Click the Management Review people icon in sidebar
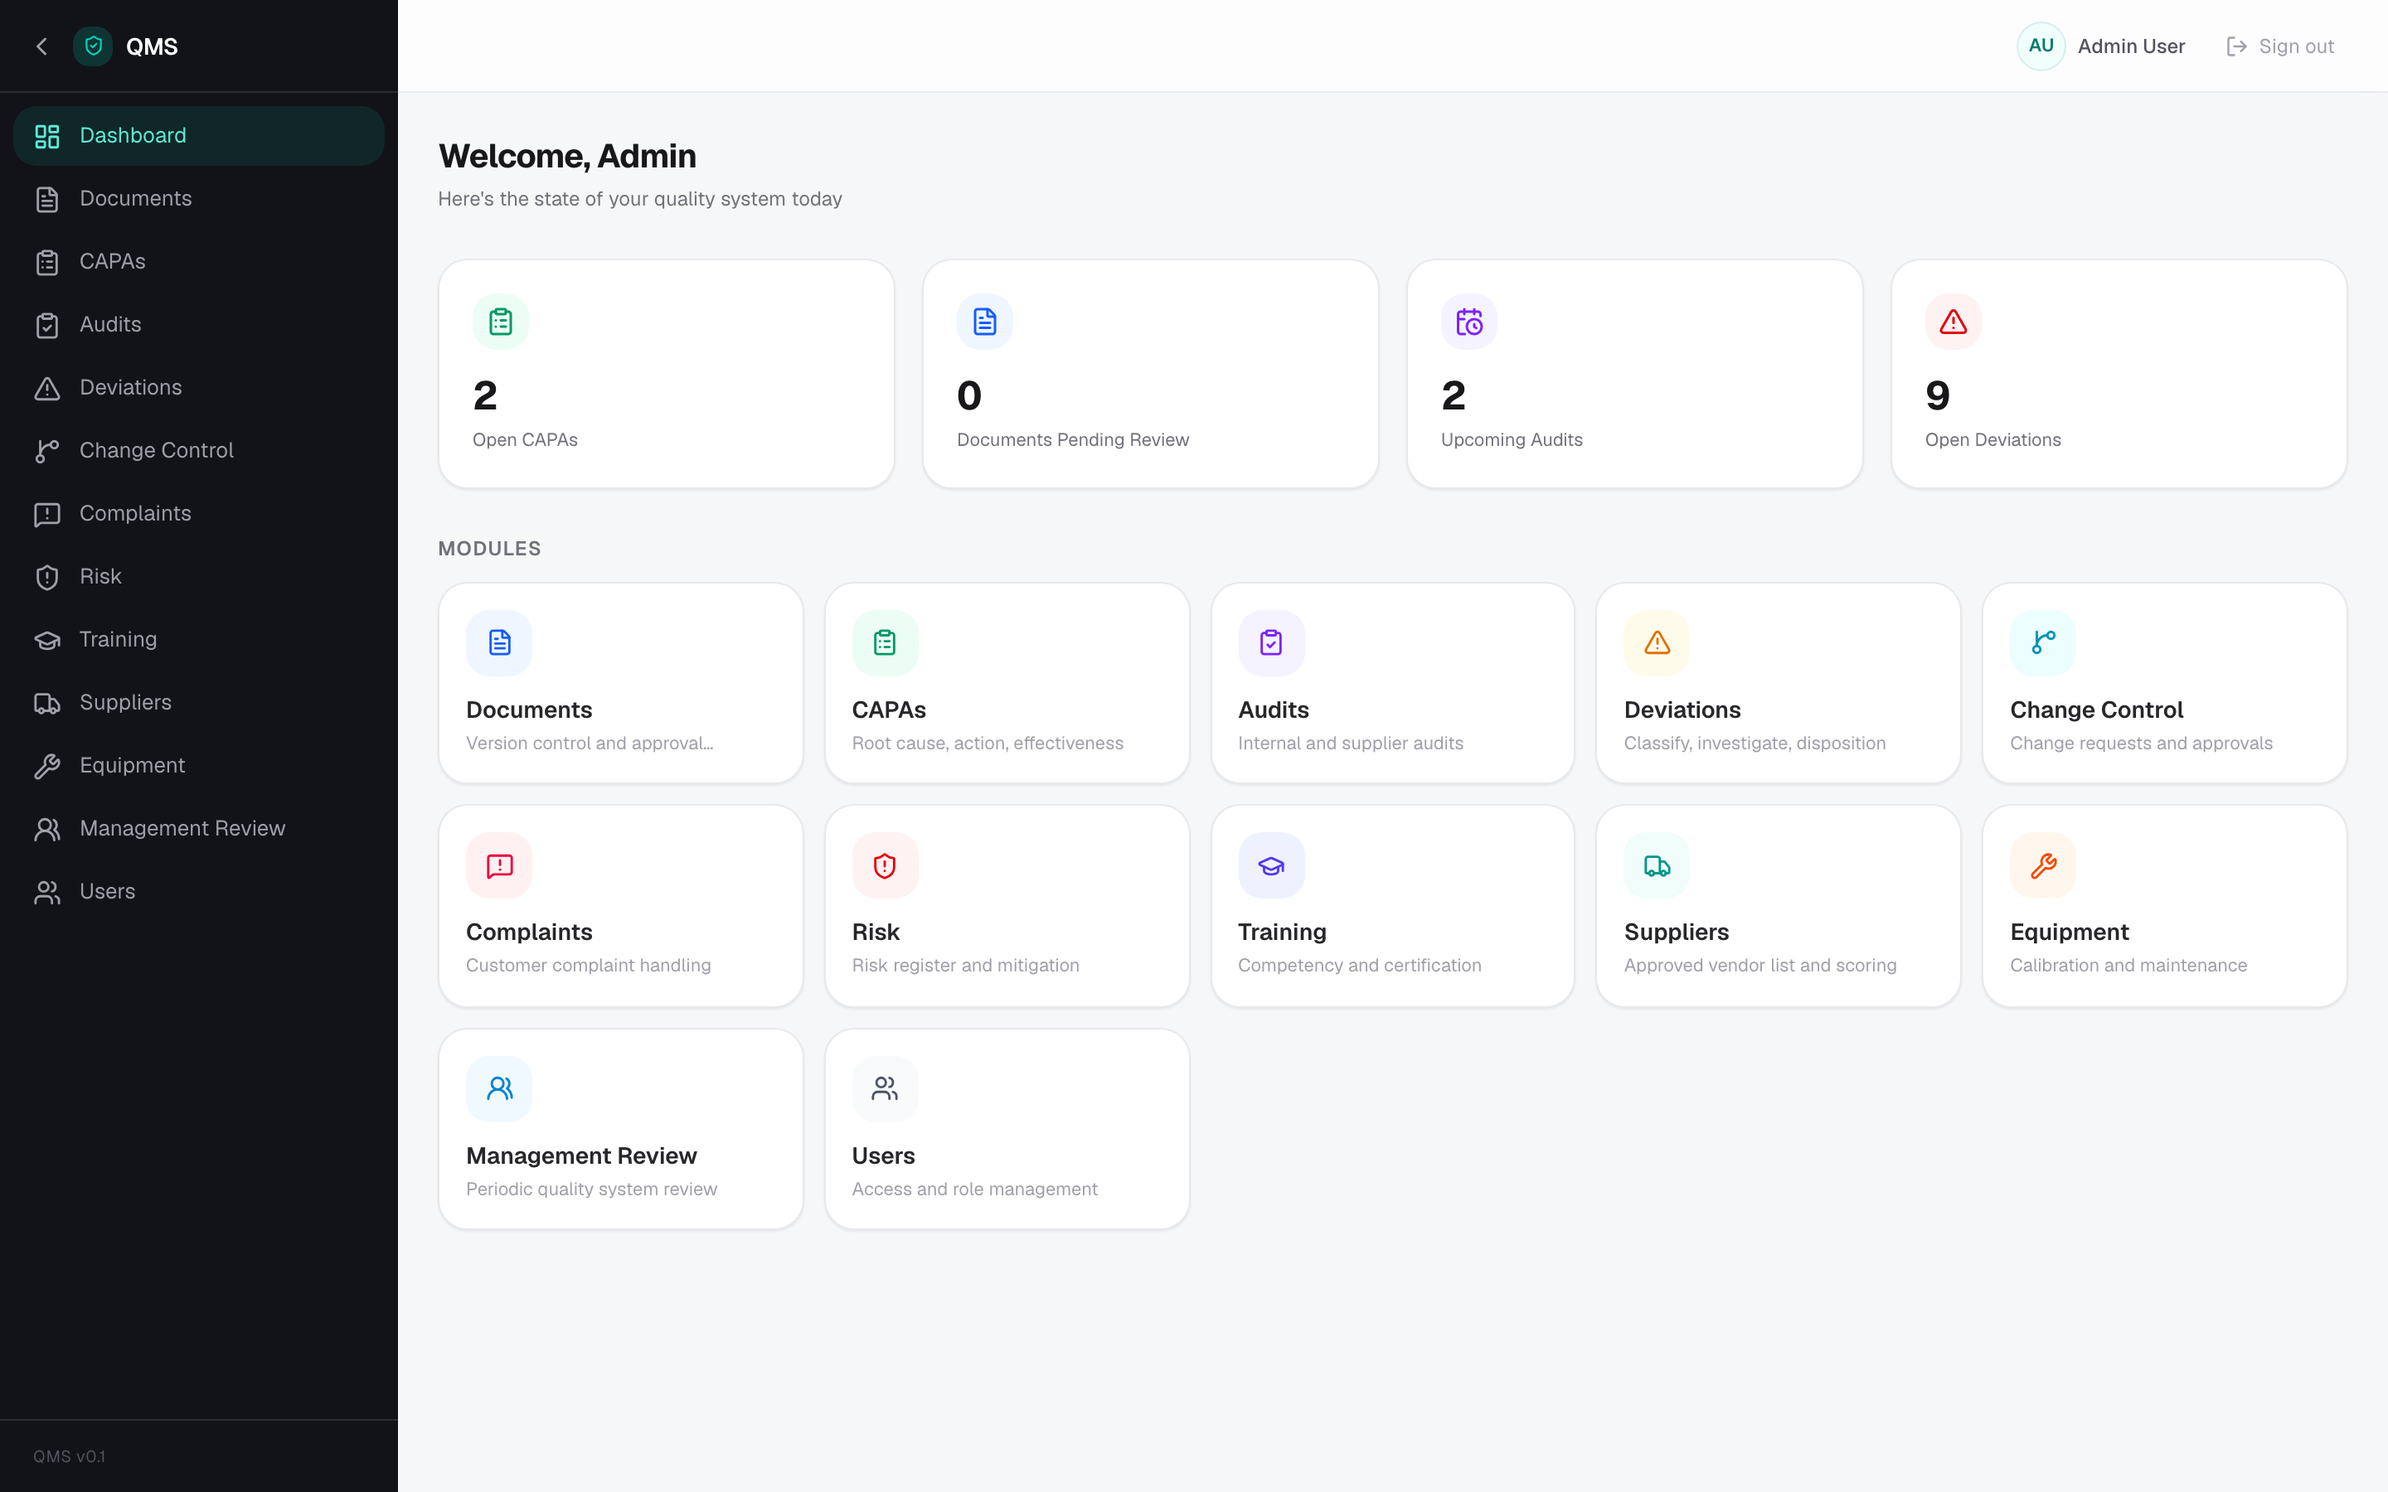Screen dimensions: 2388x1492 coord(47,829)
